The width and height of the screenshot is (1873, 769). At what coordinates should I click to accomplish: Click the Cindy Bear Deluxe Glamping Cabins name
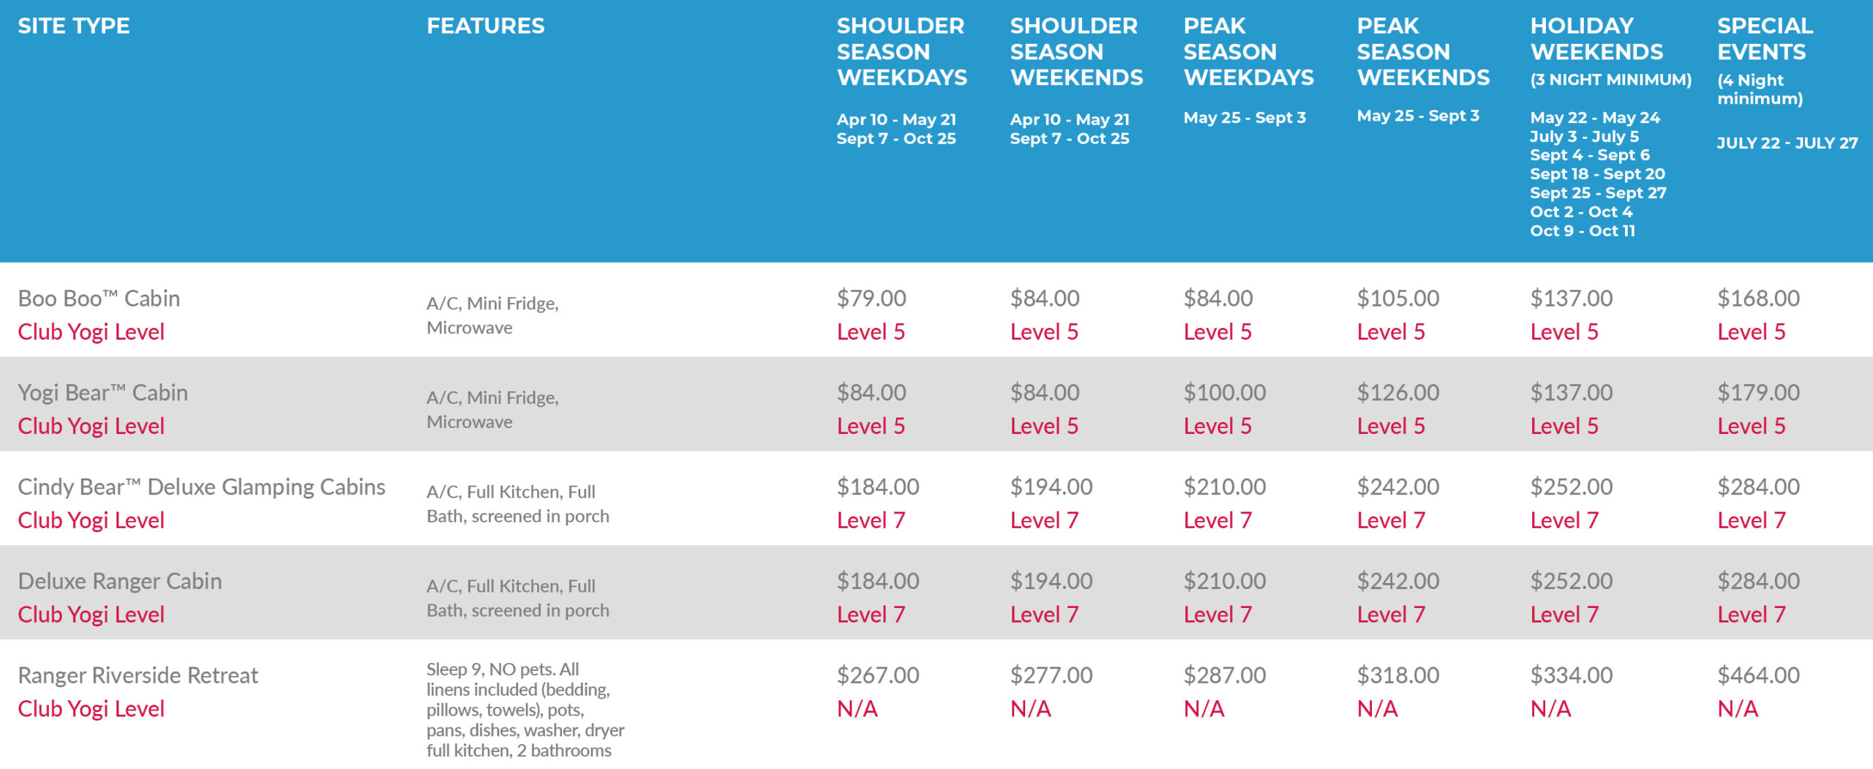coord(201,487)
